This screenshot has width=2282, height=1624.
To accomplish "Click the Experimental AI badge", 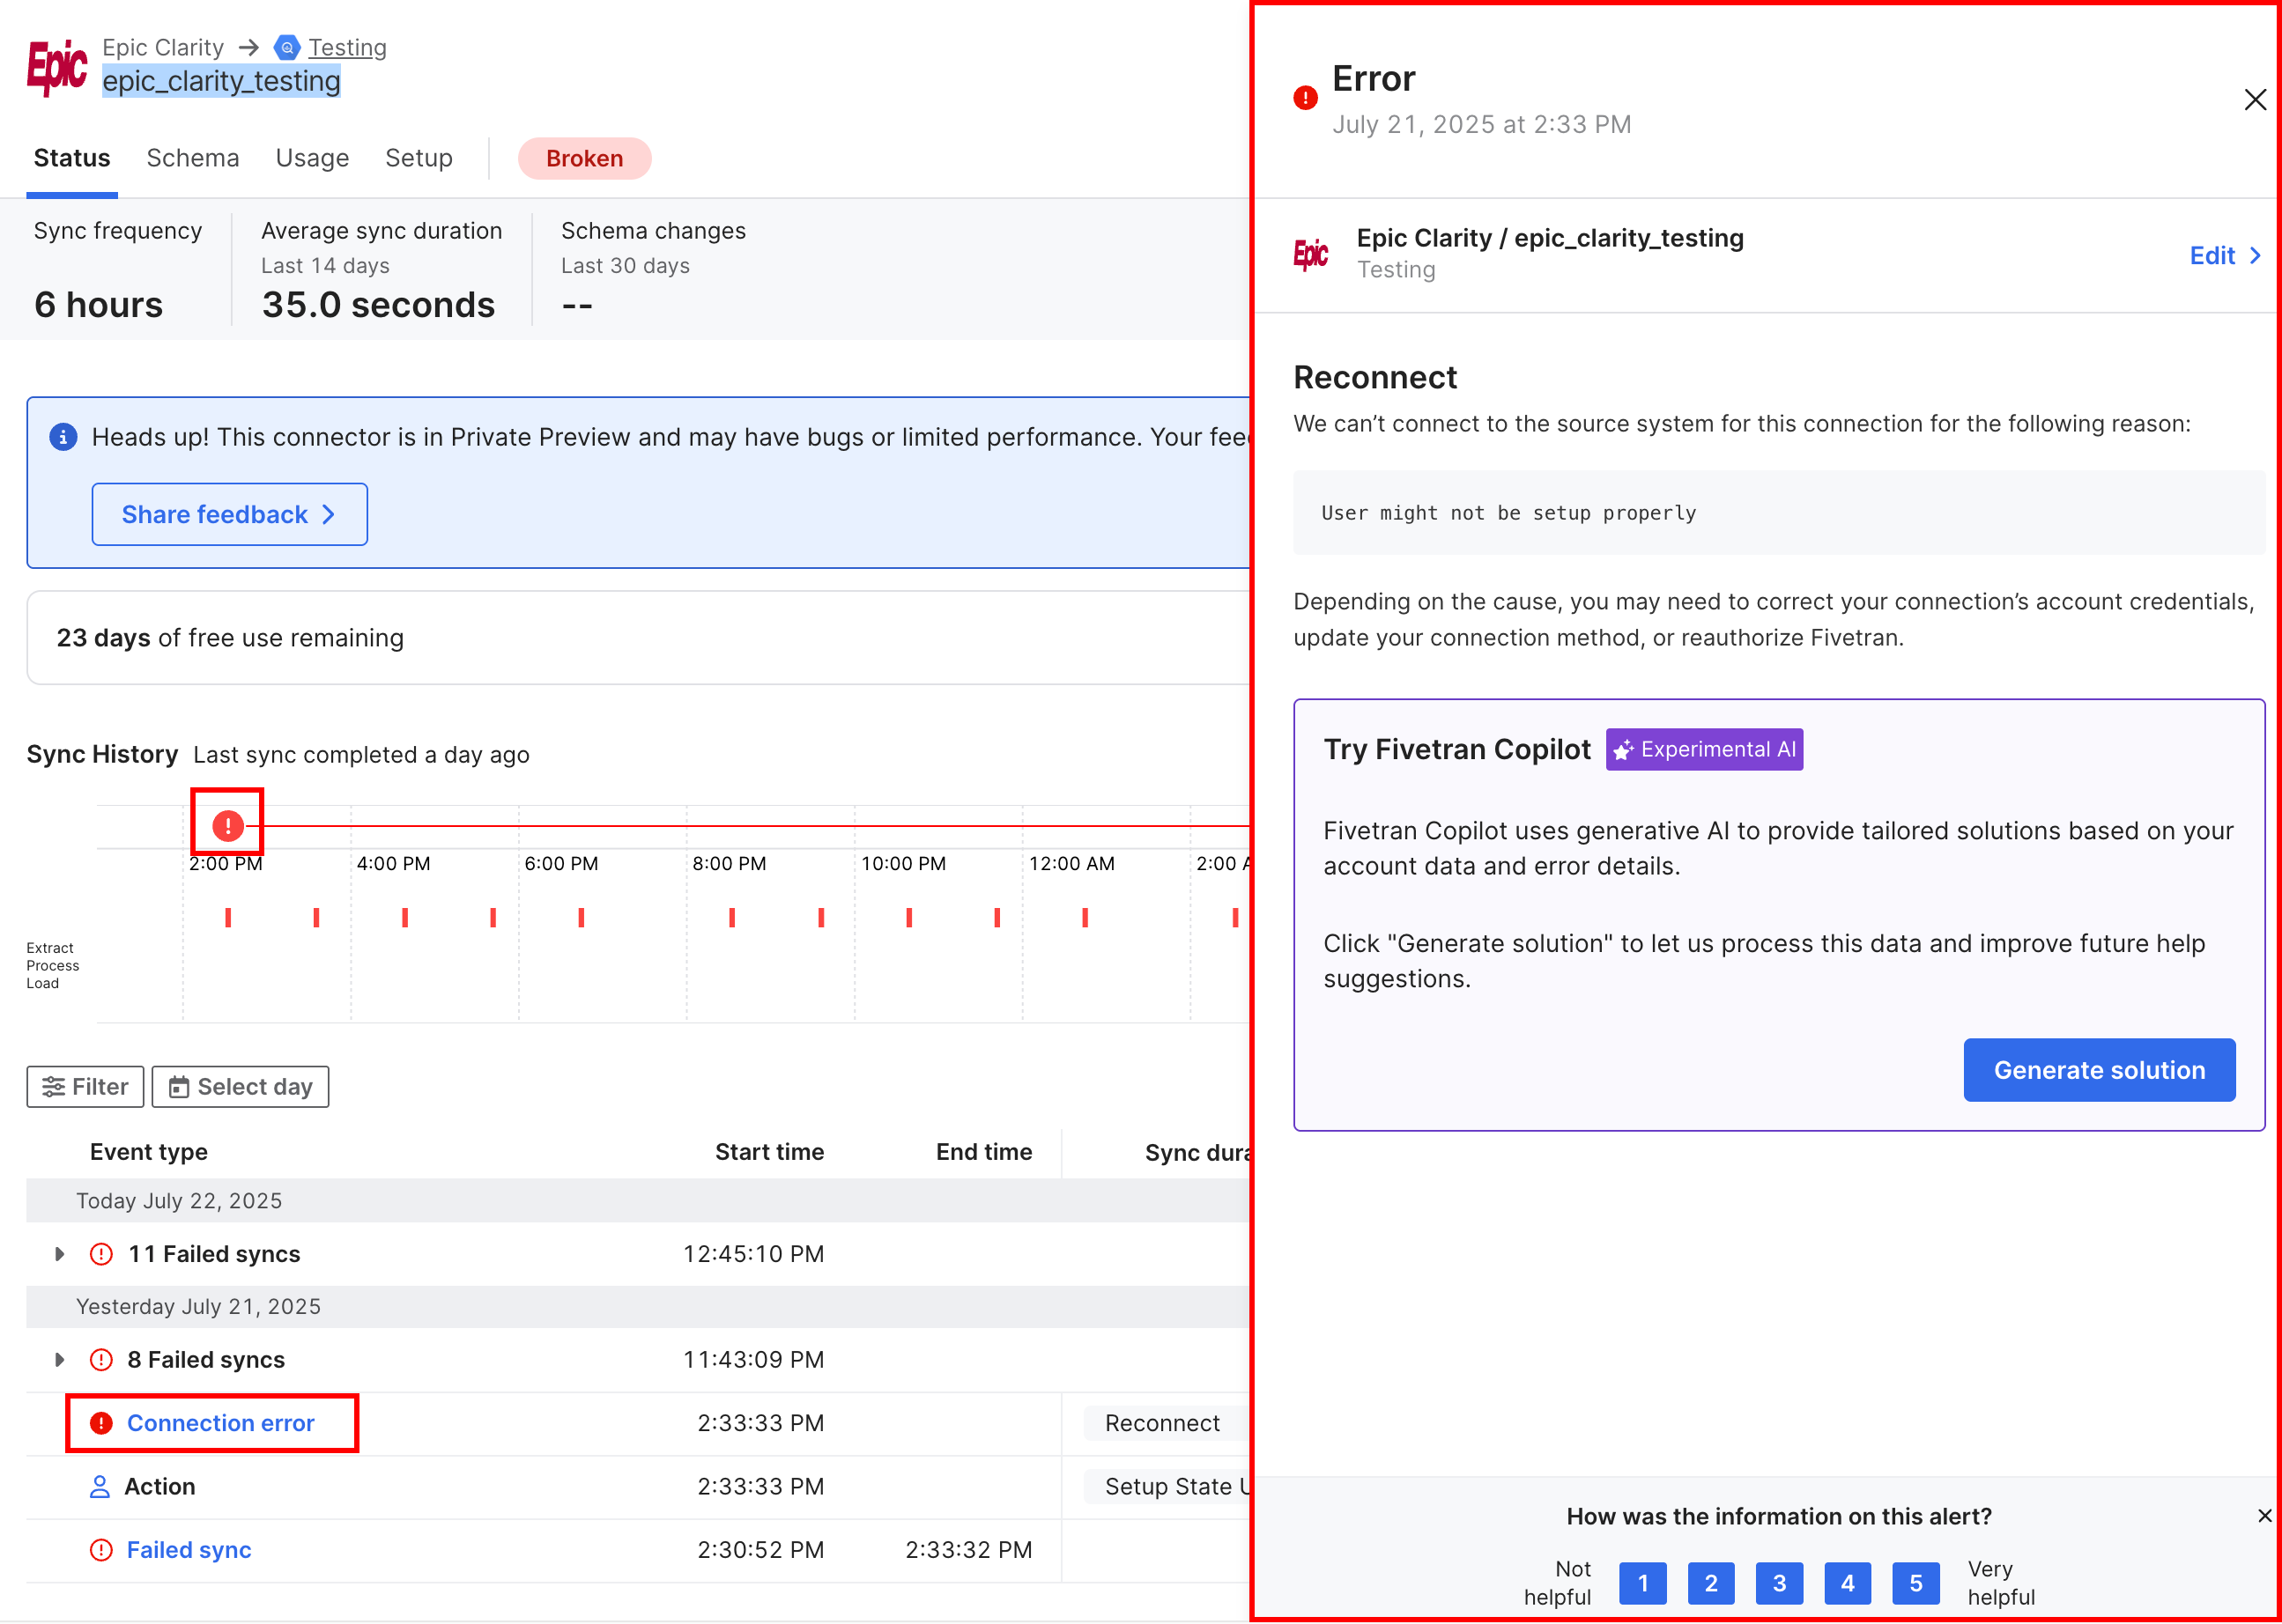I will pyautogui.click(x=1704, y=750).
